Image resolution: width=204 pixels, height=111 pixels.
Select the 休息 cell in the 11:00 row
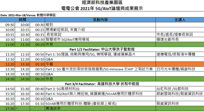(x=100, y=44)
